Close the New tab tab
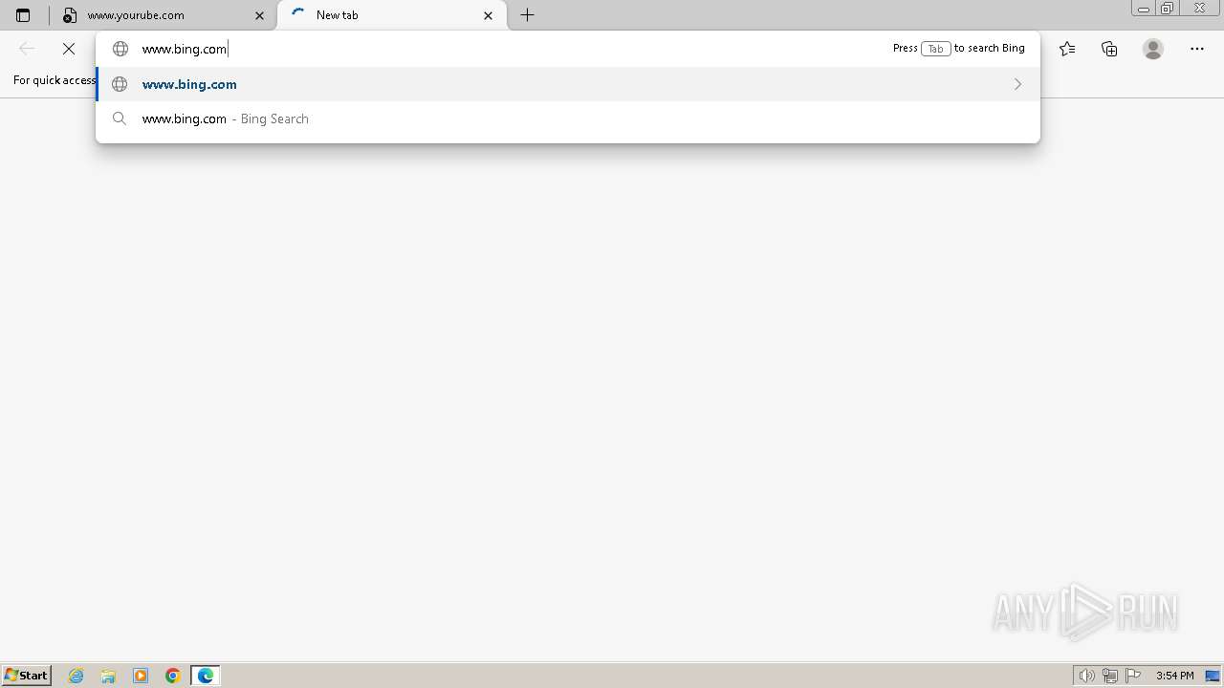Viewport: 1224px width, 688px height. [489, 15]
